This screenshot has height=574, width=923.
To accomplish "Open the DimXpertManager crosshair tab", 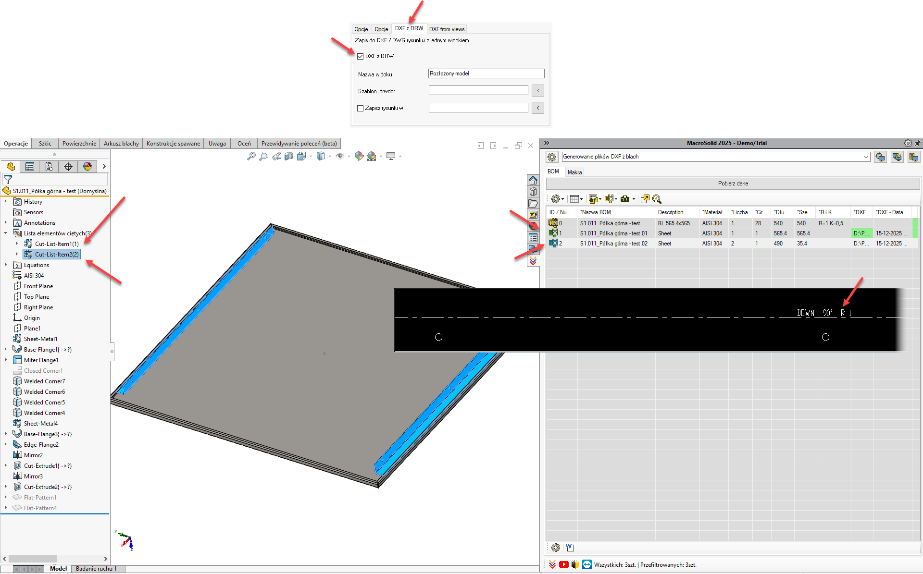I will [68, 167].
